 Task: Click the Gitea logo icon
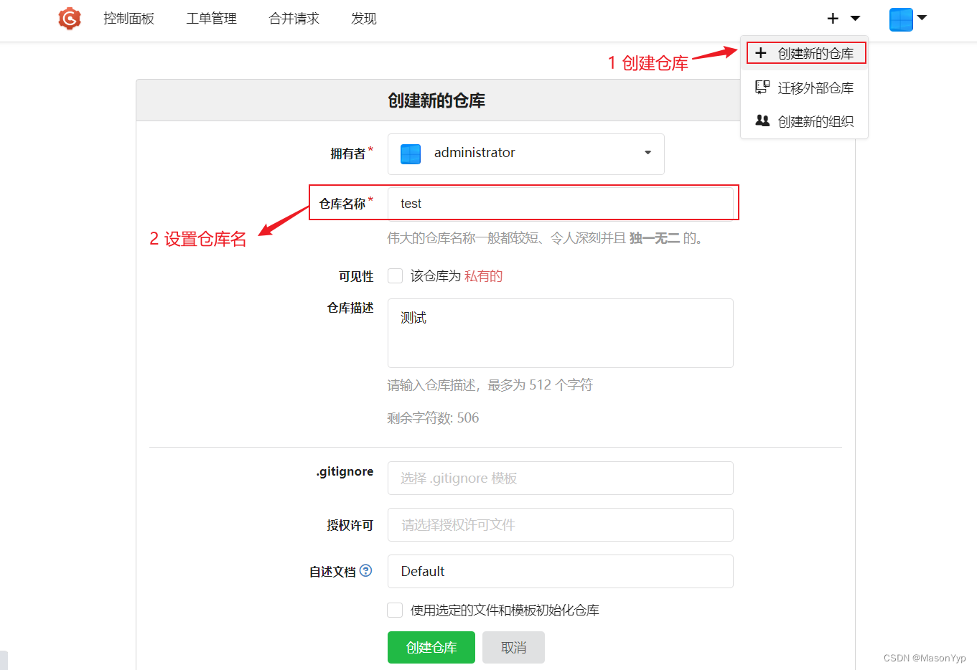tap(69, 19)
